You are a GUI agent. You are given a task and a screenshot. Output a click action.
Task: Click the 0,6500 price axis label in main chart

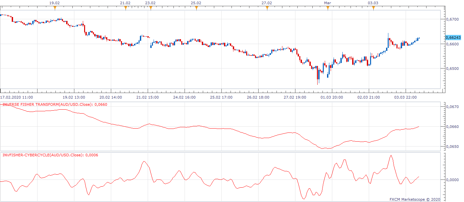(x=452, y=69)
